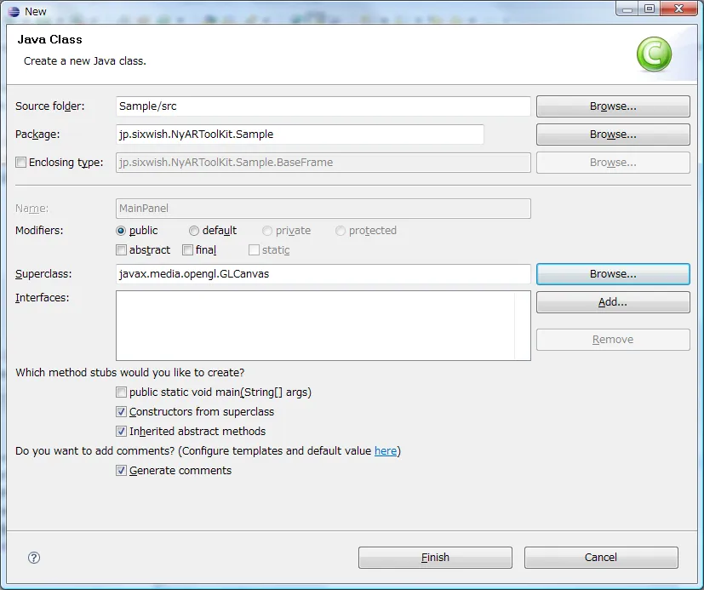Check the Enclosing type checkbox
The image size is (704, 590).
point(20,162)
